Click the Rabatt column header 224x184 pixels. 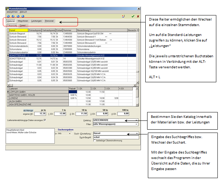(73, 89)
